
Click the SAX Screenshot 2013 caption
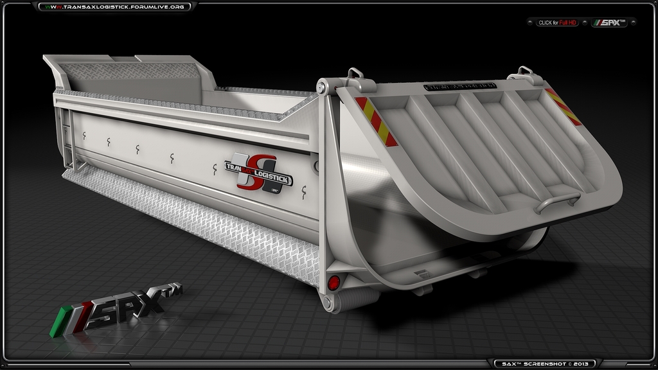[540, 364]
